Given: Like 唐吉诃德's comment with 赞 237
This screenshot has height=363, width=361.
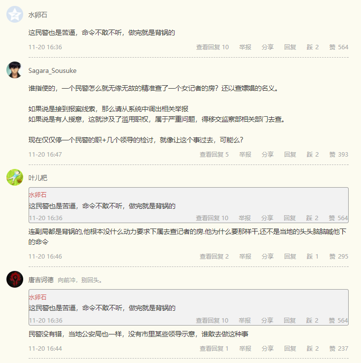Looking at the screenshot, I should [339, 348].
